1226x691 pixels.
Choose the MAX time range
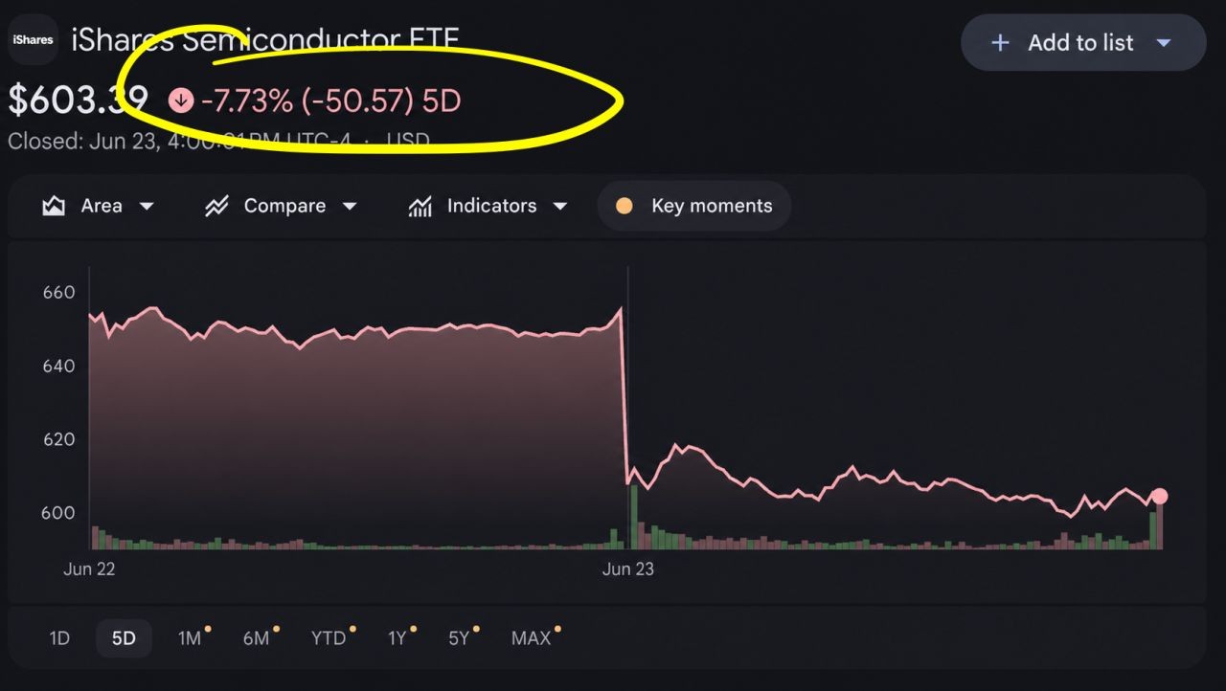(x=532, y=638)
